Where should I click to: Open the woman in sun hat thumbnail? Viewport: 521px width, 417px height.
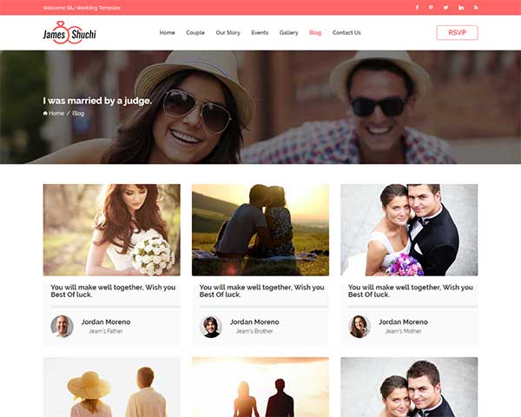[112, 387]
